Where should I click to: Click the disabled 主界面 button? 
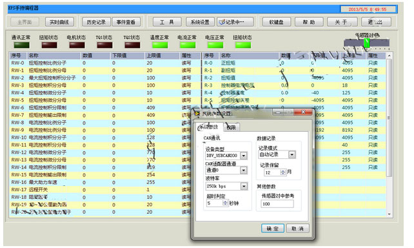25,22
